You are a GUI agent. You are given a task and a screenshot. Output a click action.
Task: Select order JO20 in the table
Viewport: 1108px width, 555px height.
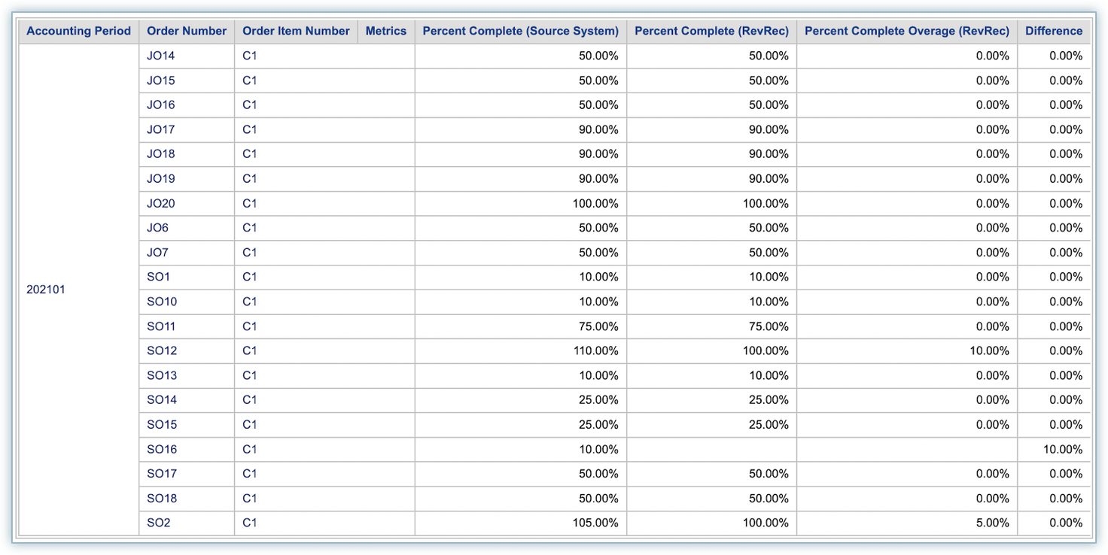tap(160, 203)
